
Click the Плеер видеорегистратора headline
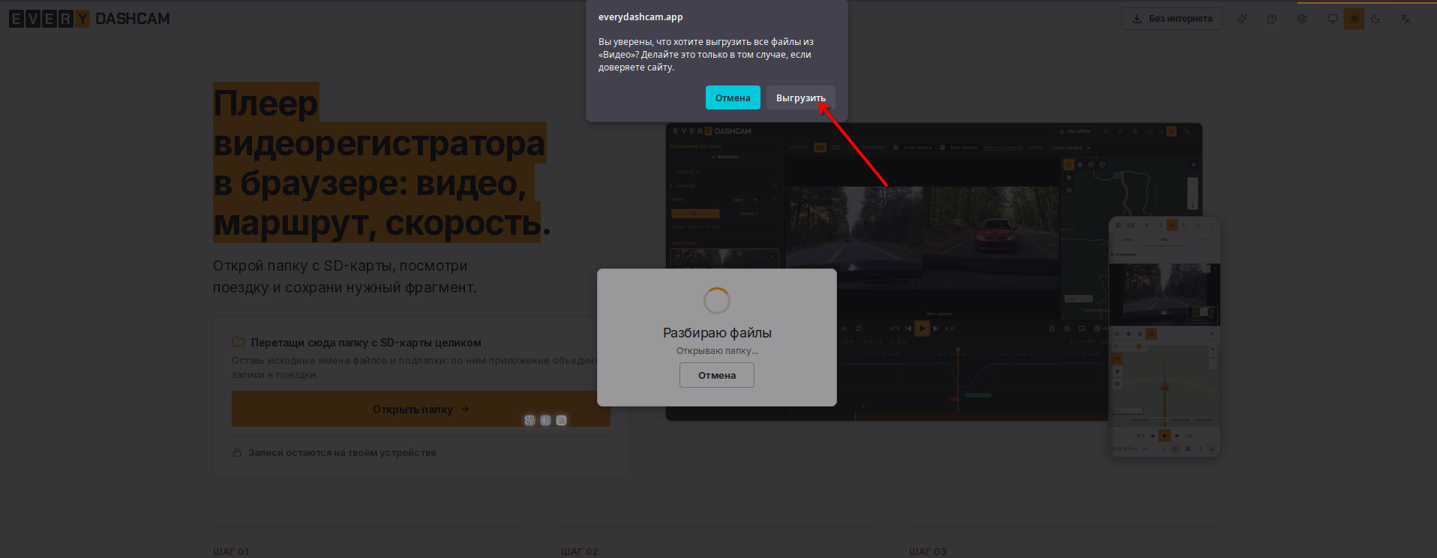click(x=382, y=163)
